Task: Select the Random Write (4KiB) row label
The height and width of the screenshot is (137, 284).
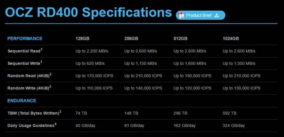Action: click(28, 88)
